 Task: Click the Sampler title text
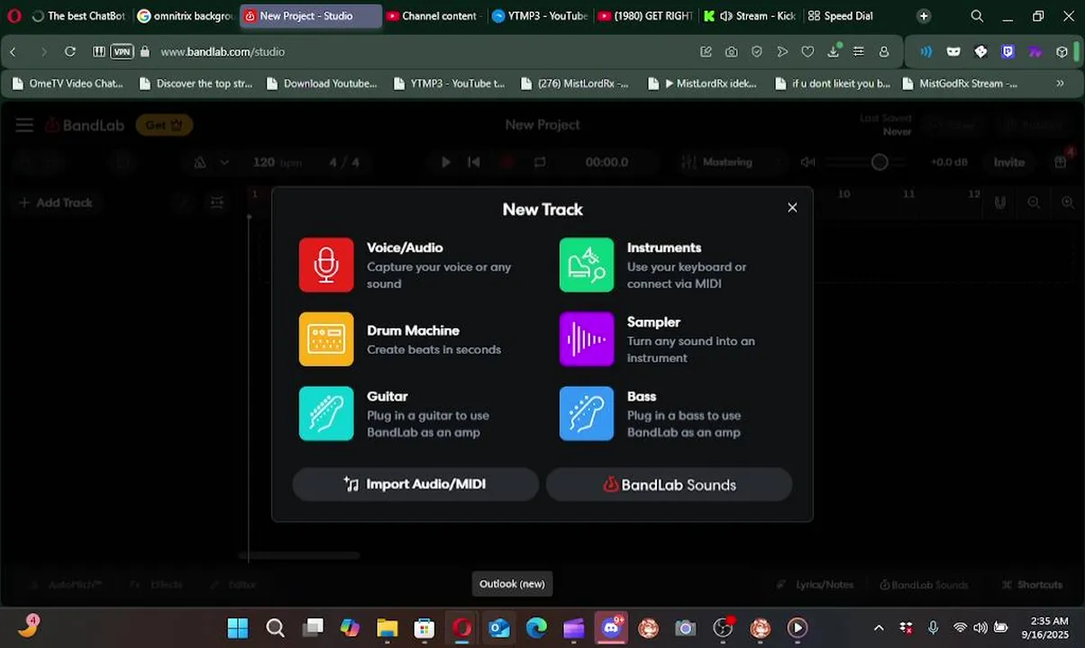tap(653, 322)
